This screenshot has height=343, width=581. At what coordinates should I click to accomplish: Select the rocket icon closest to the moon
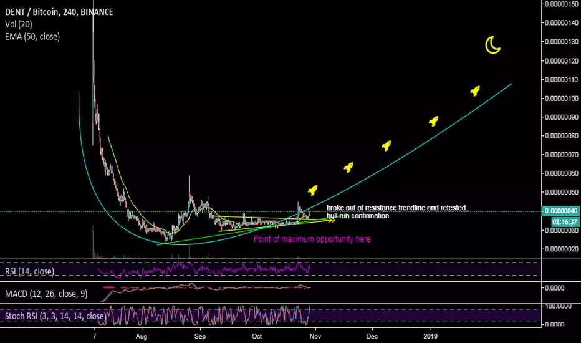(475, 91)
